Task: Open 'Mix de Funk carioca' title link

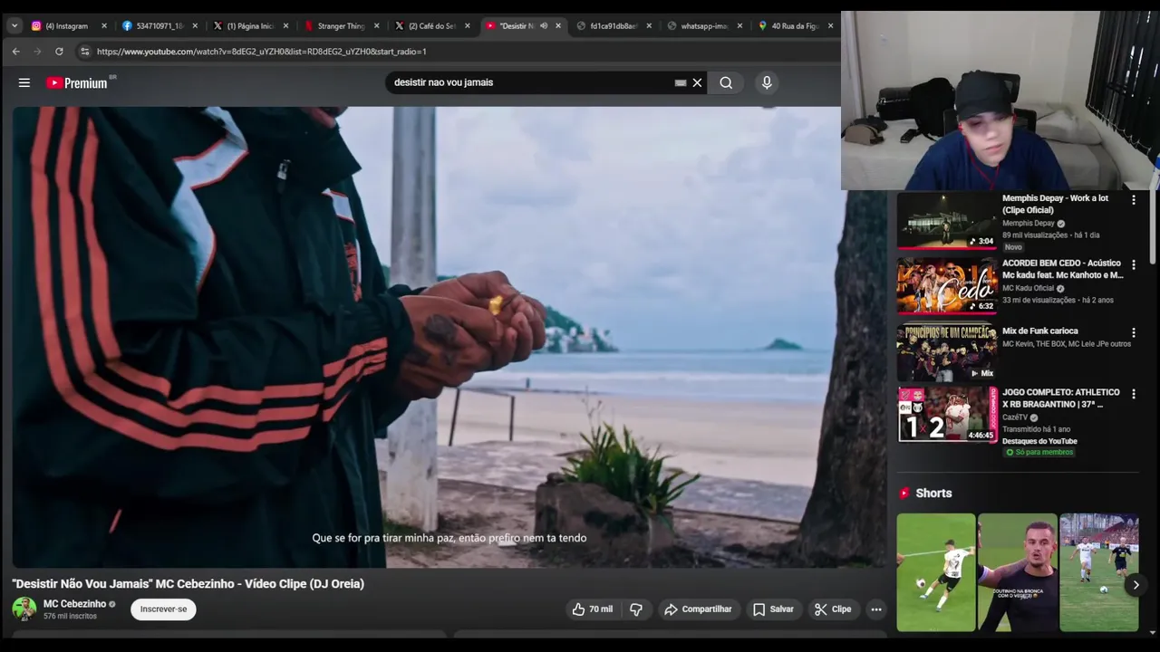Action: click(1039, 331)
